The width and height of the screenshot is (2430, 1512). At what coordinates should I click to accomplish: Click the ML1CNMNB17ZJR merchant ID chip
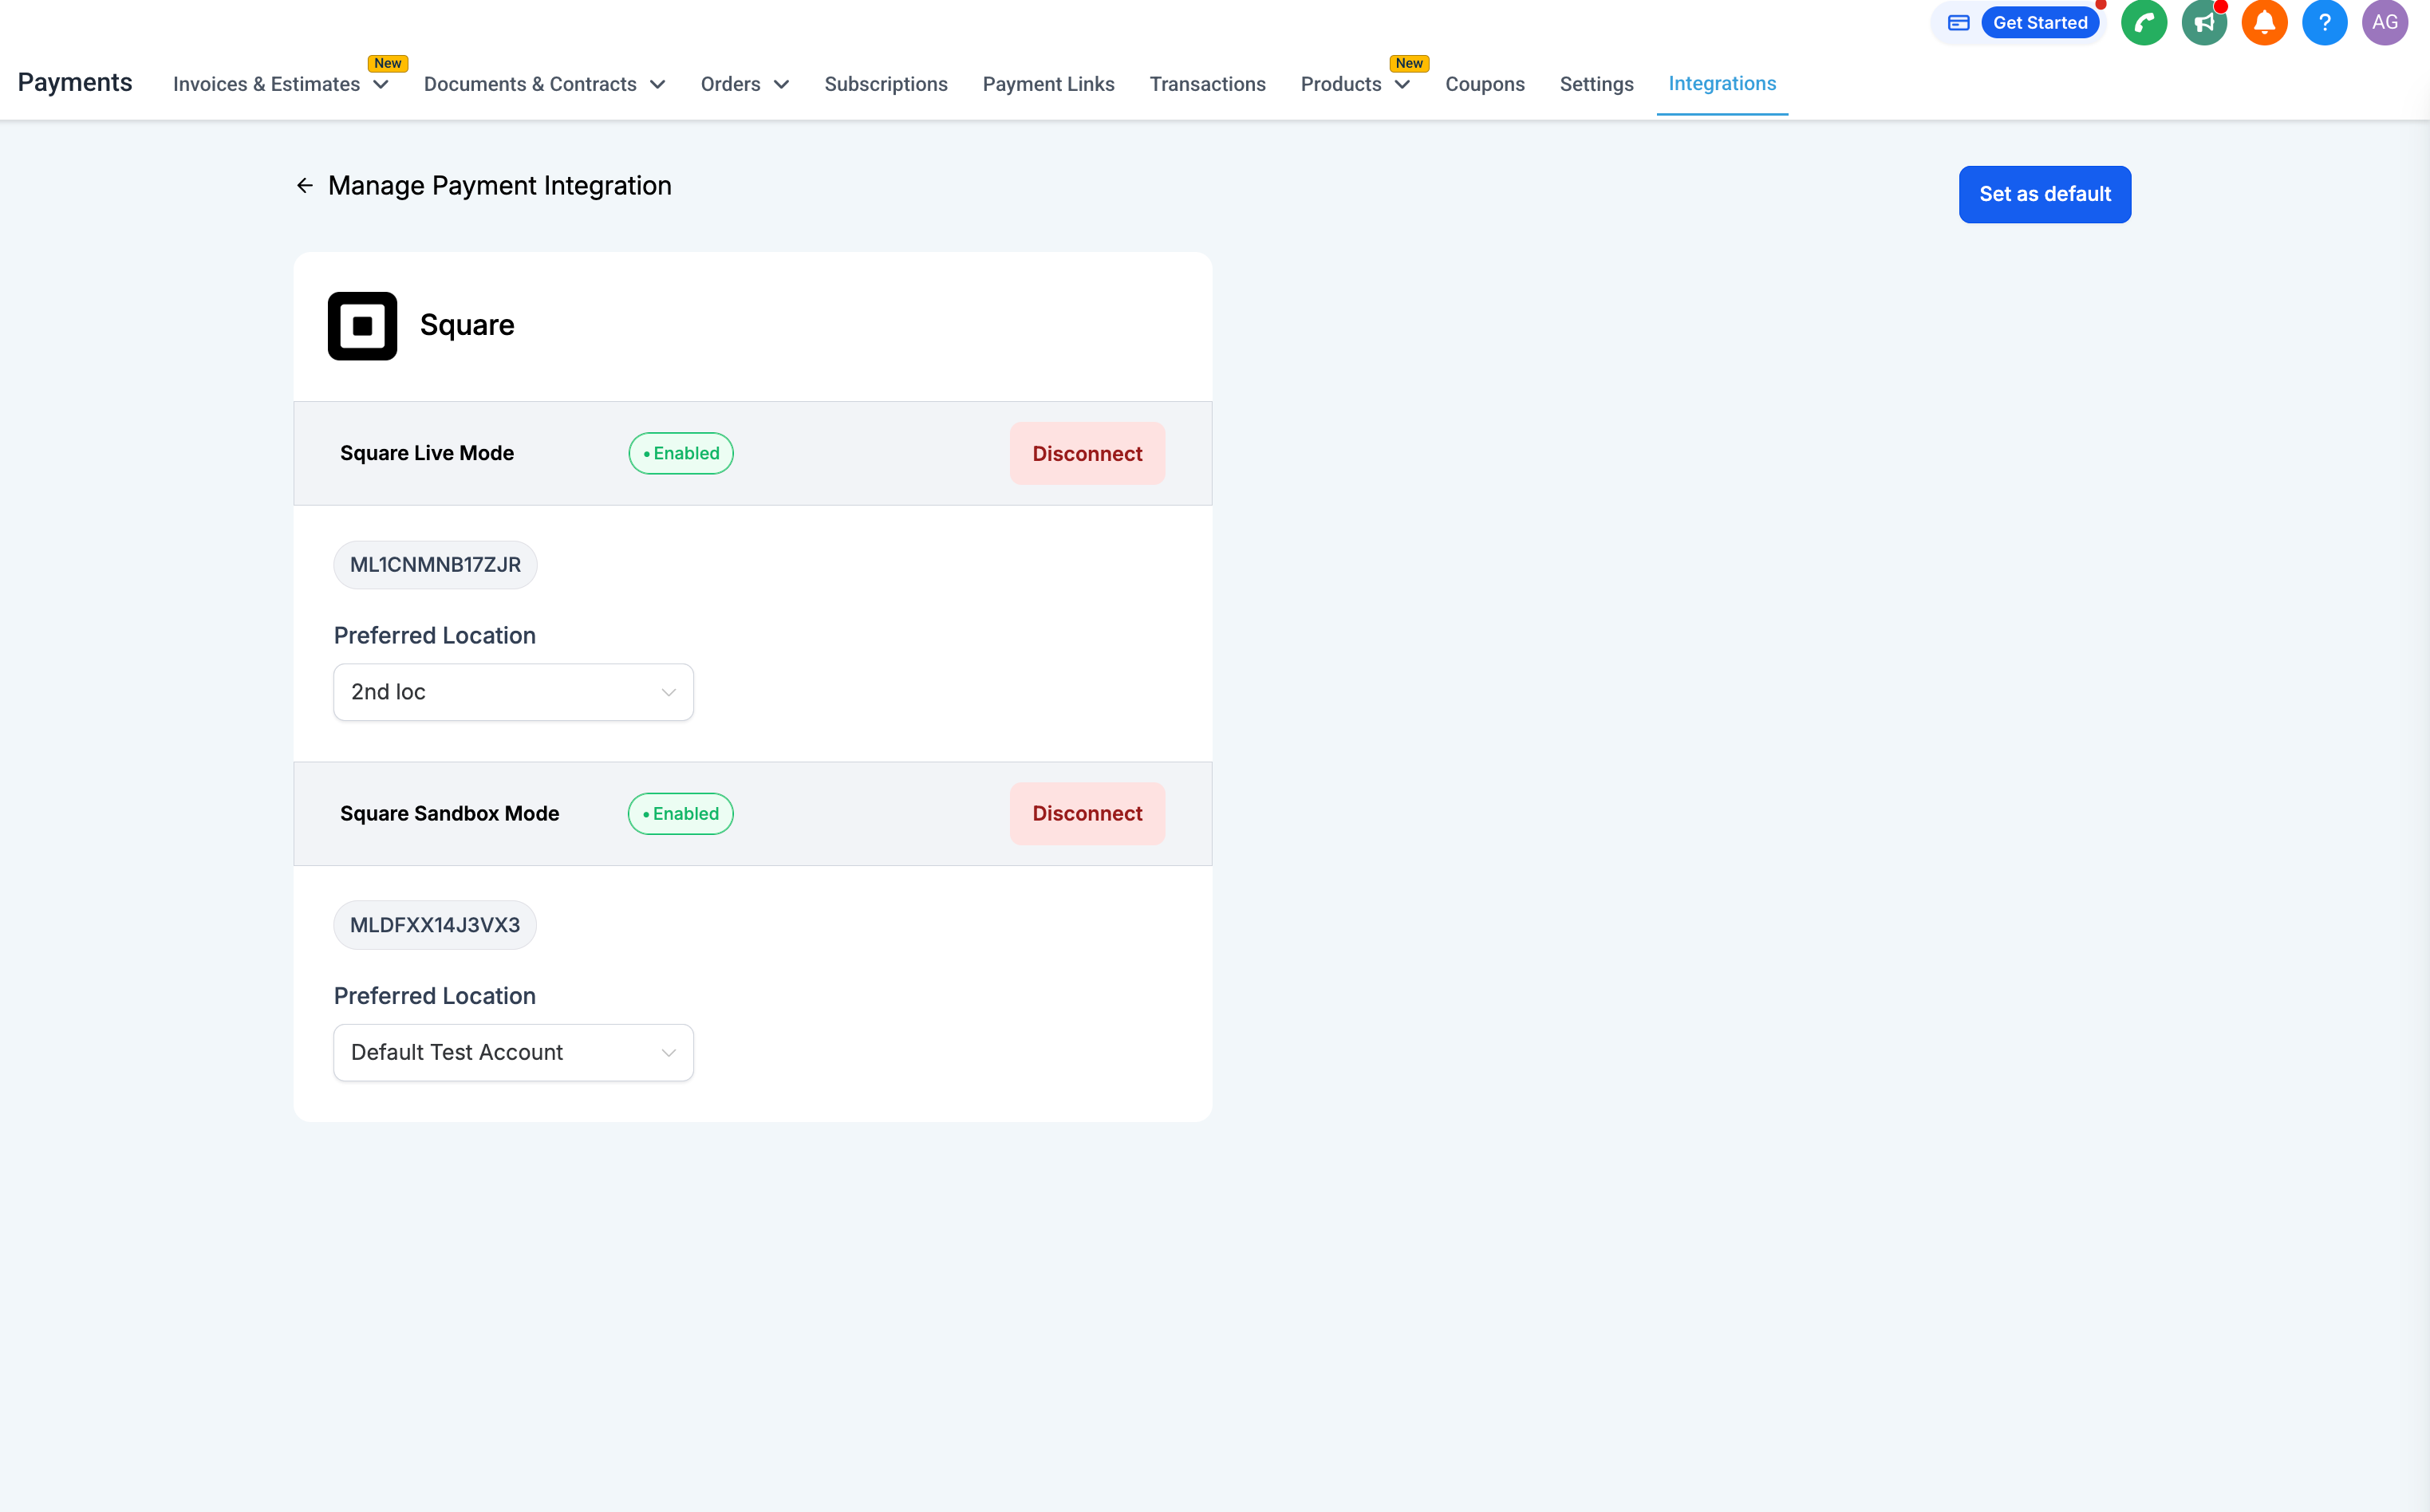[435, 565]
